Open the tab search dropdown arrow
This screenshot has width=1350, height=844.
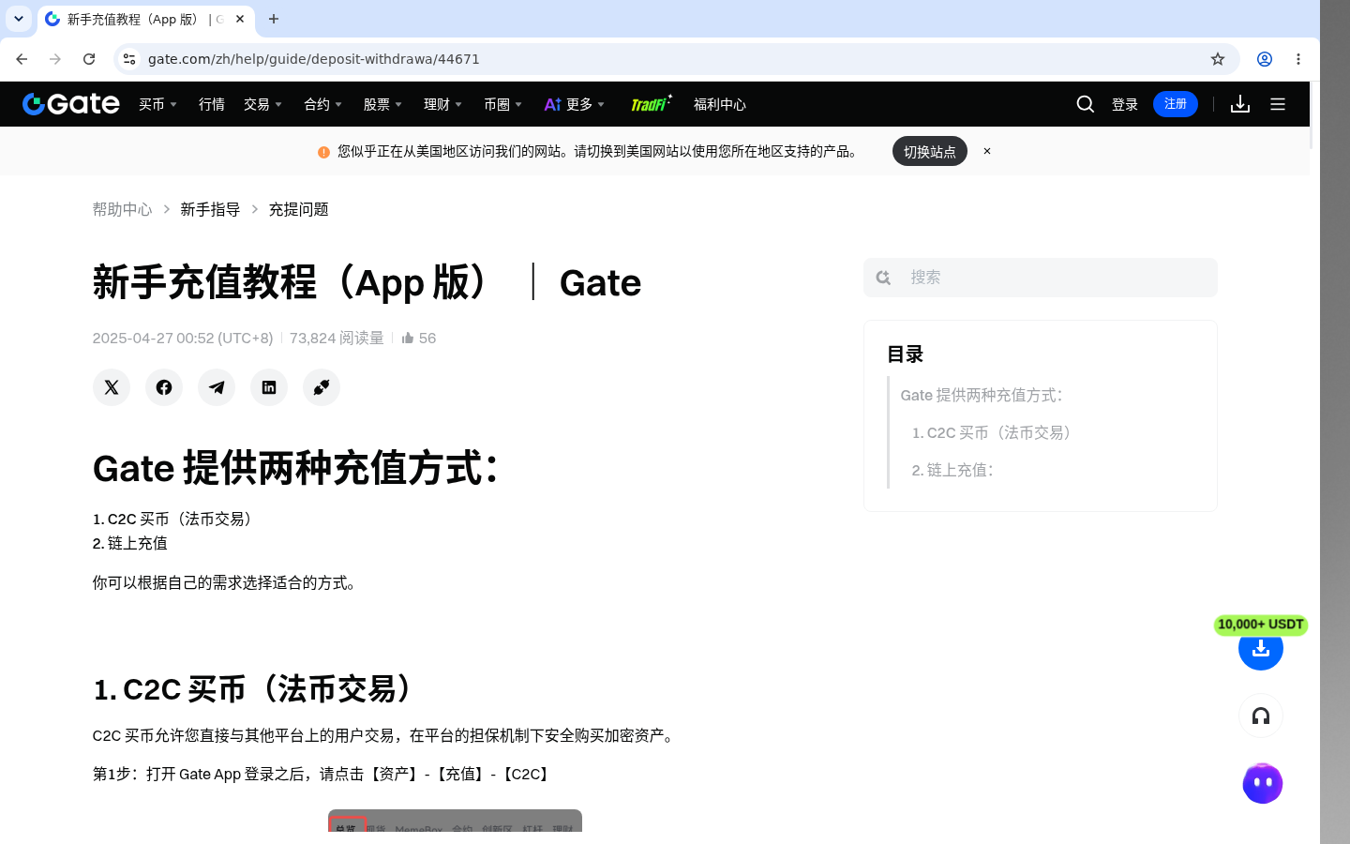[x=19, y=19]
